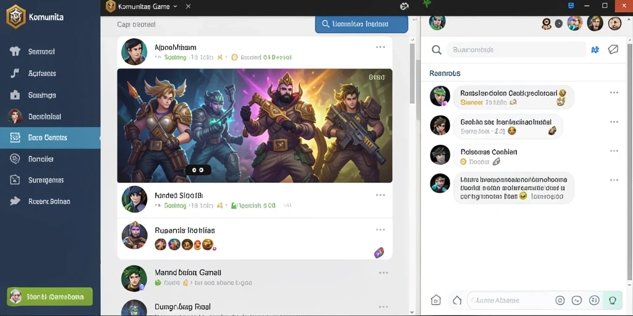The image size is (633, 316).
Task: Open the pale face avatar in the chat header
Action: [x=614, y=23]
